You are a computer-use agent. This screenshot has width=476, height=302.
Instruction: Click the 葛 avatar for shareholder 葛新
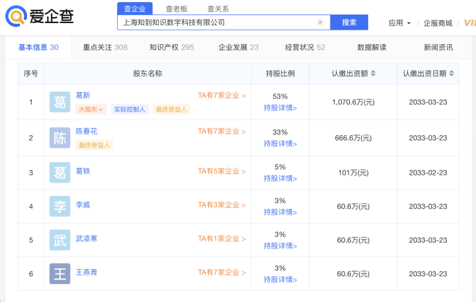coord(59,102)
